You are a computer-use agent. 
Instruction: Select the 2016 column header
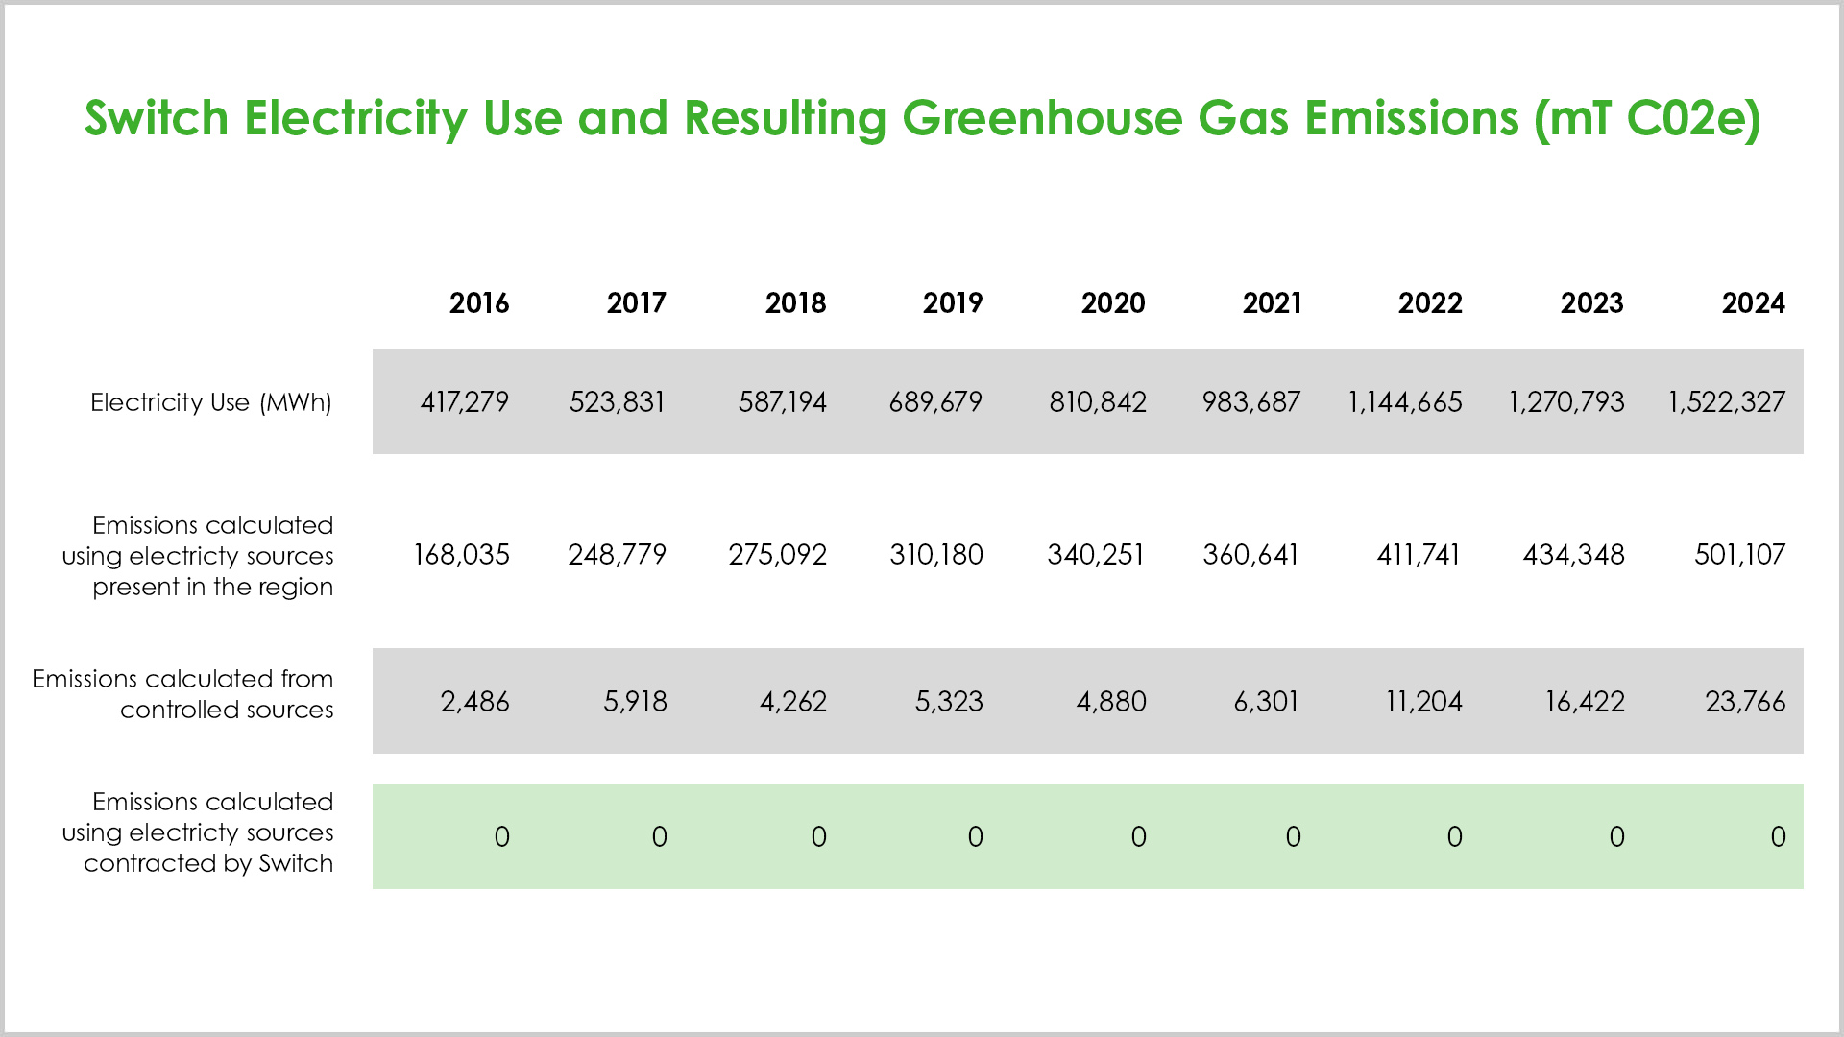click(x=479, y=303)
